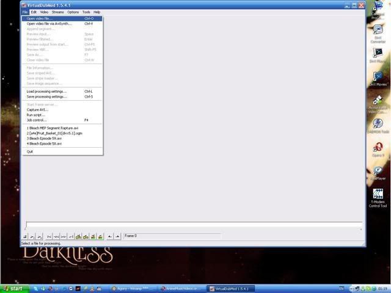Click the Mark in selection icon
The width and height of the screenshot is (391, 293).
point(110,236)
